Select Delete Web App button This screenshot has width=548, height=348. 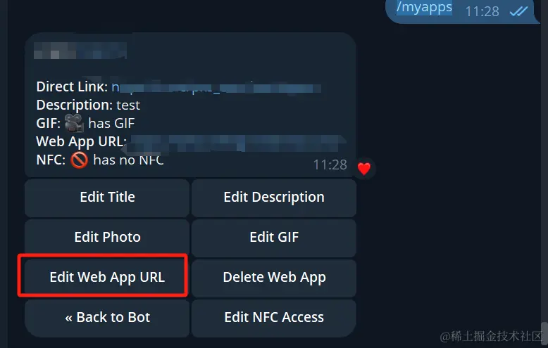coord(274,278)
